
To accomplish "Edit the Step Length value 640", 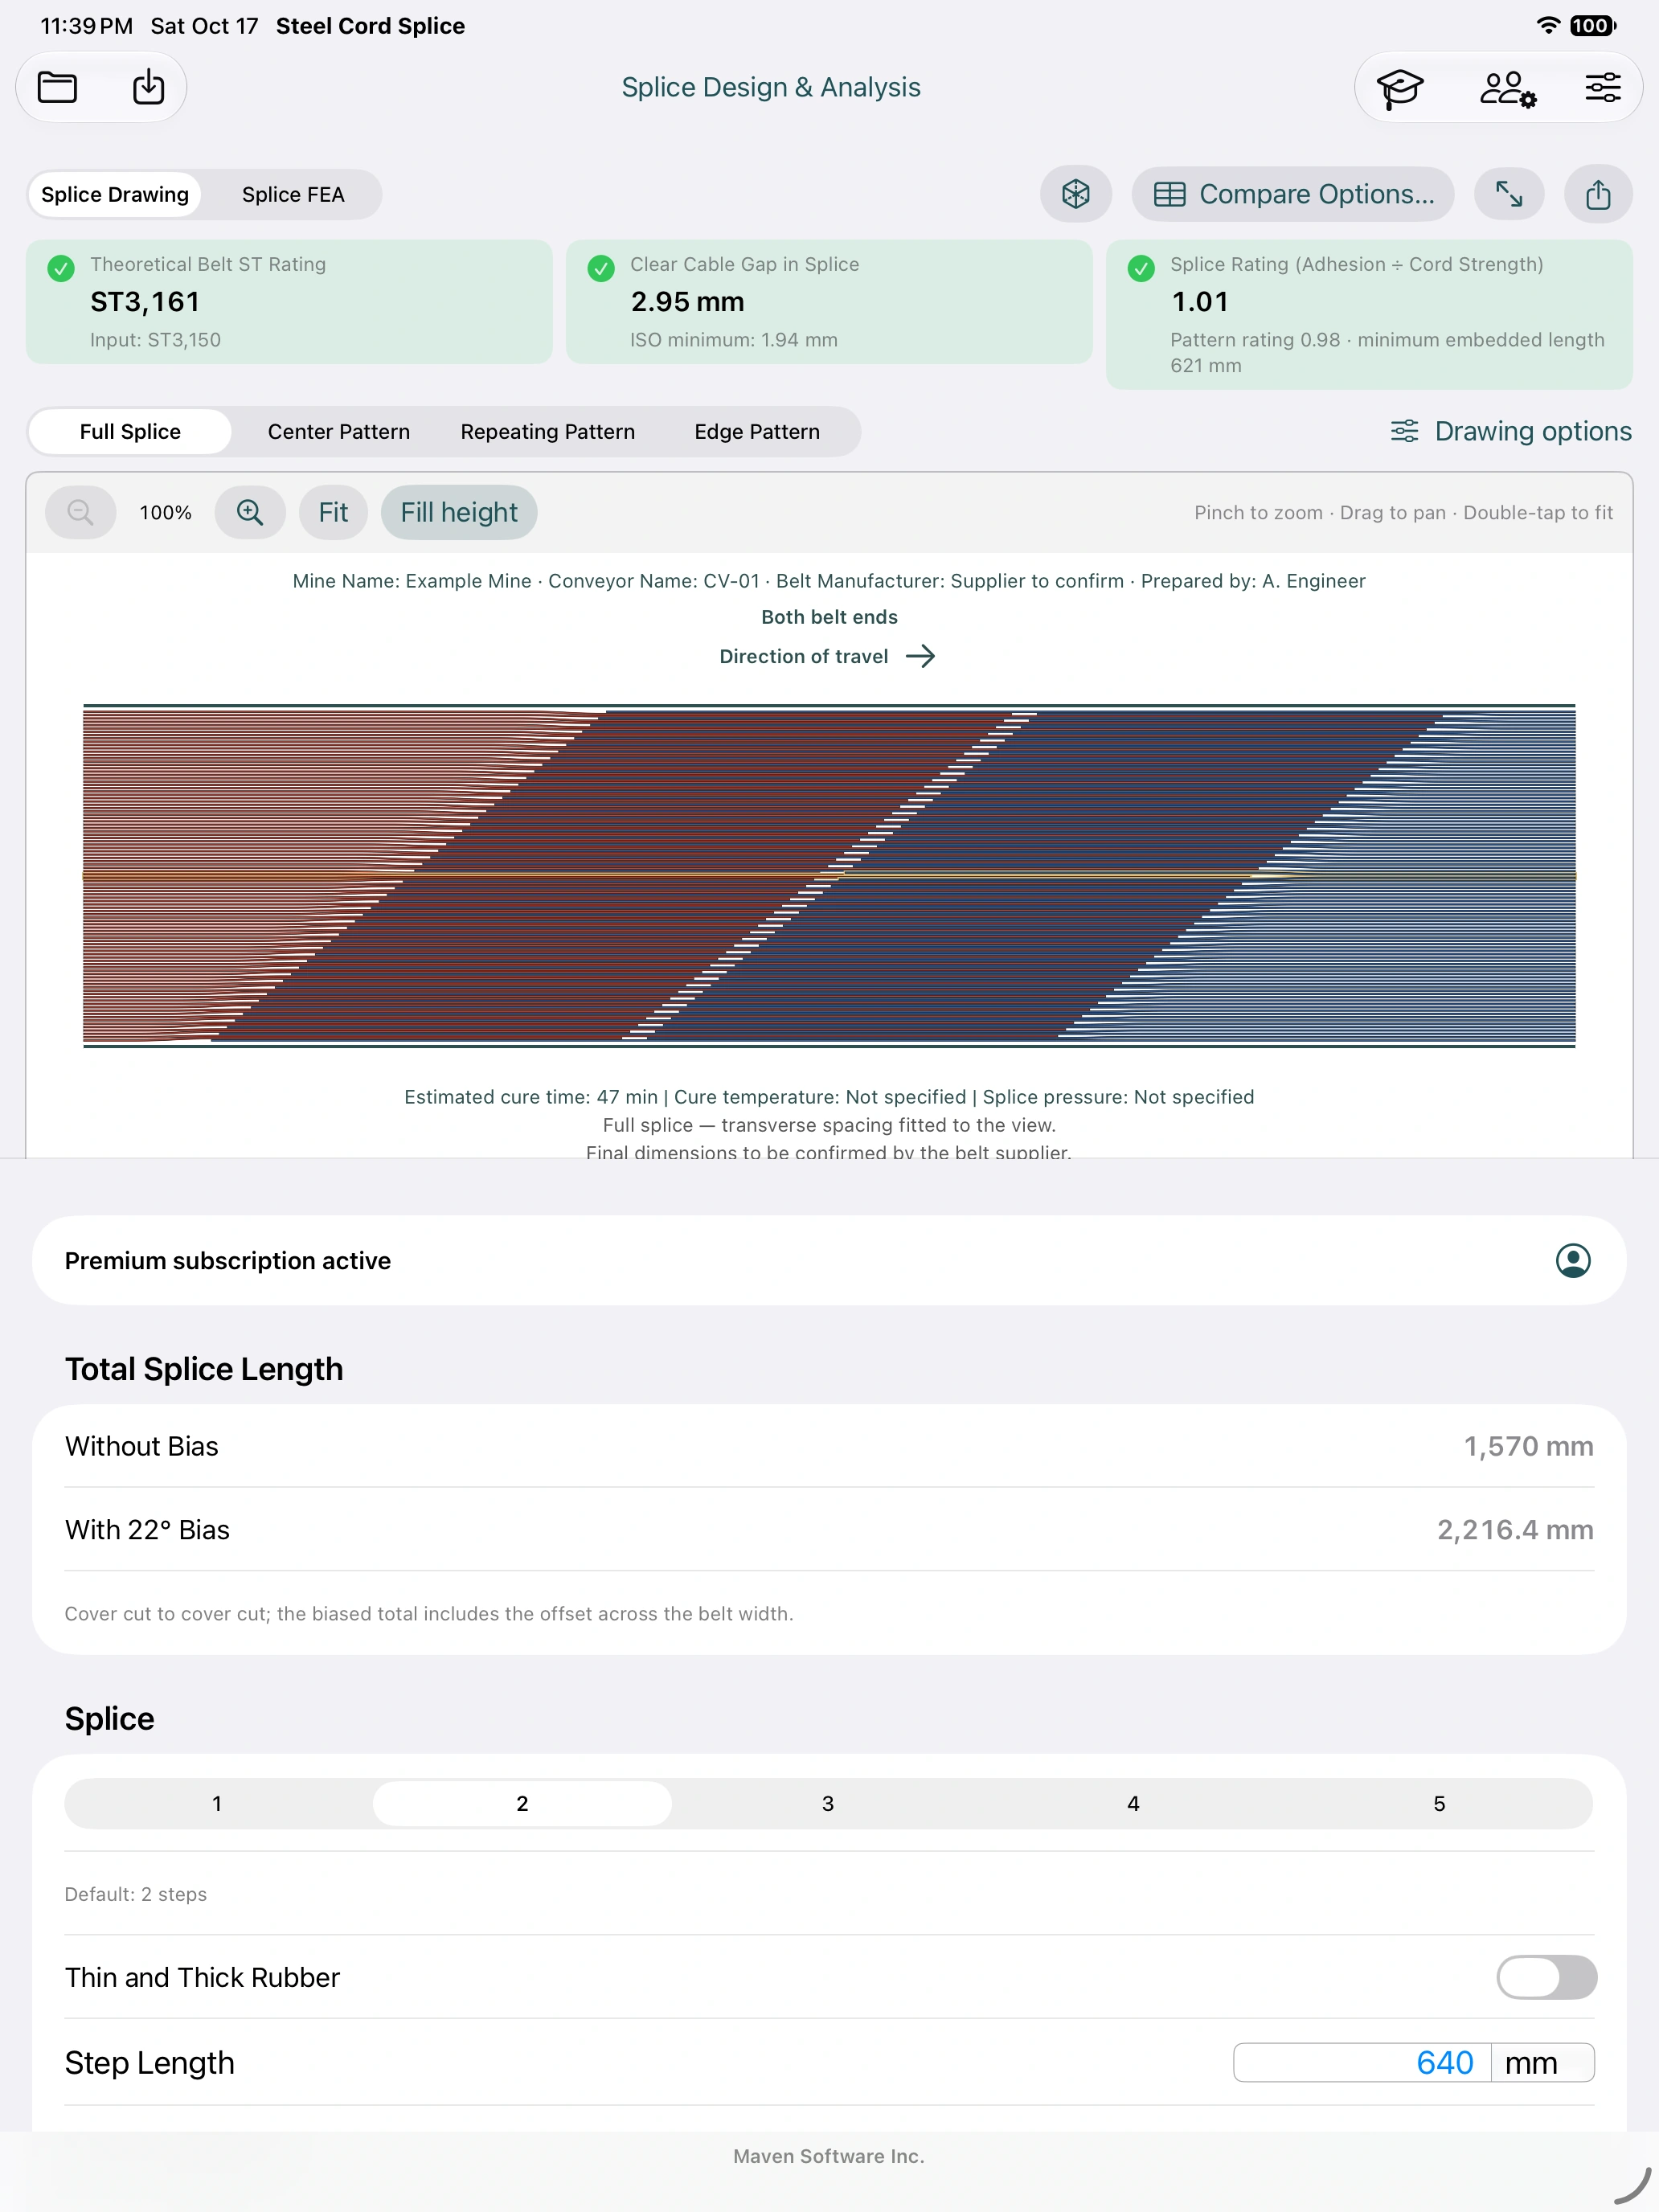I will click(x=1362, y=2062).
